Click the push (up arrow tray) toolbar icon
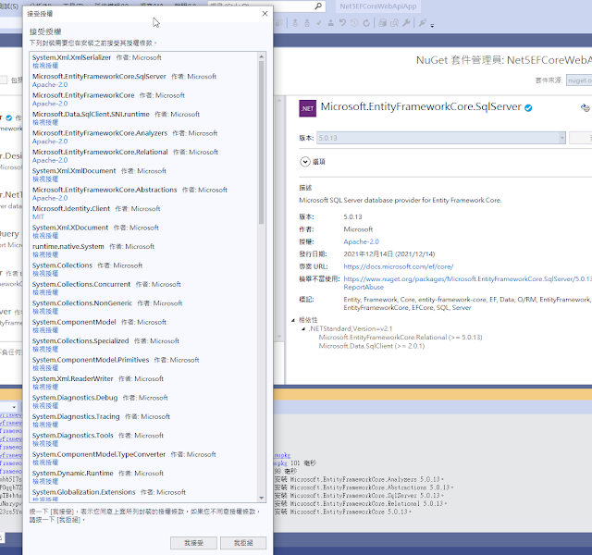 (x=331, y=23)
